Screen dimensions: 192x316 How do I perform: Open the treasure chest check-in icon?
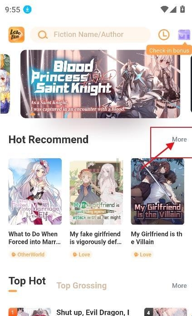(x=184, y=35)
